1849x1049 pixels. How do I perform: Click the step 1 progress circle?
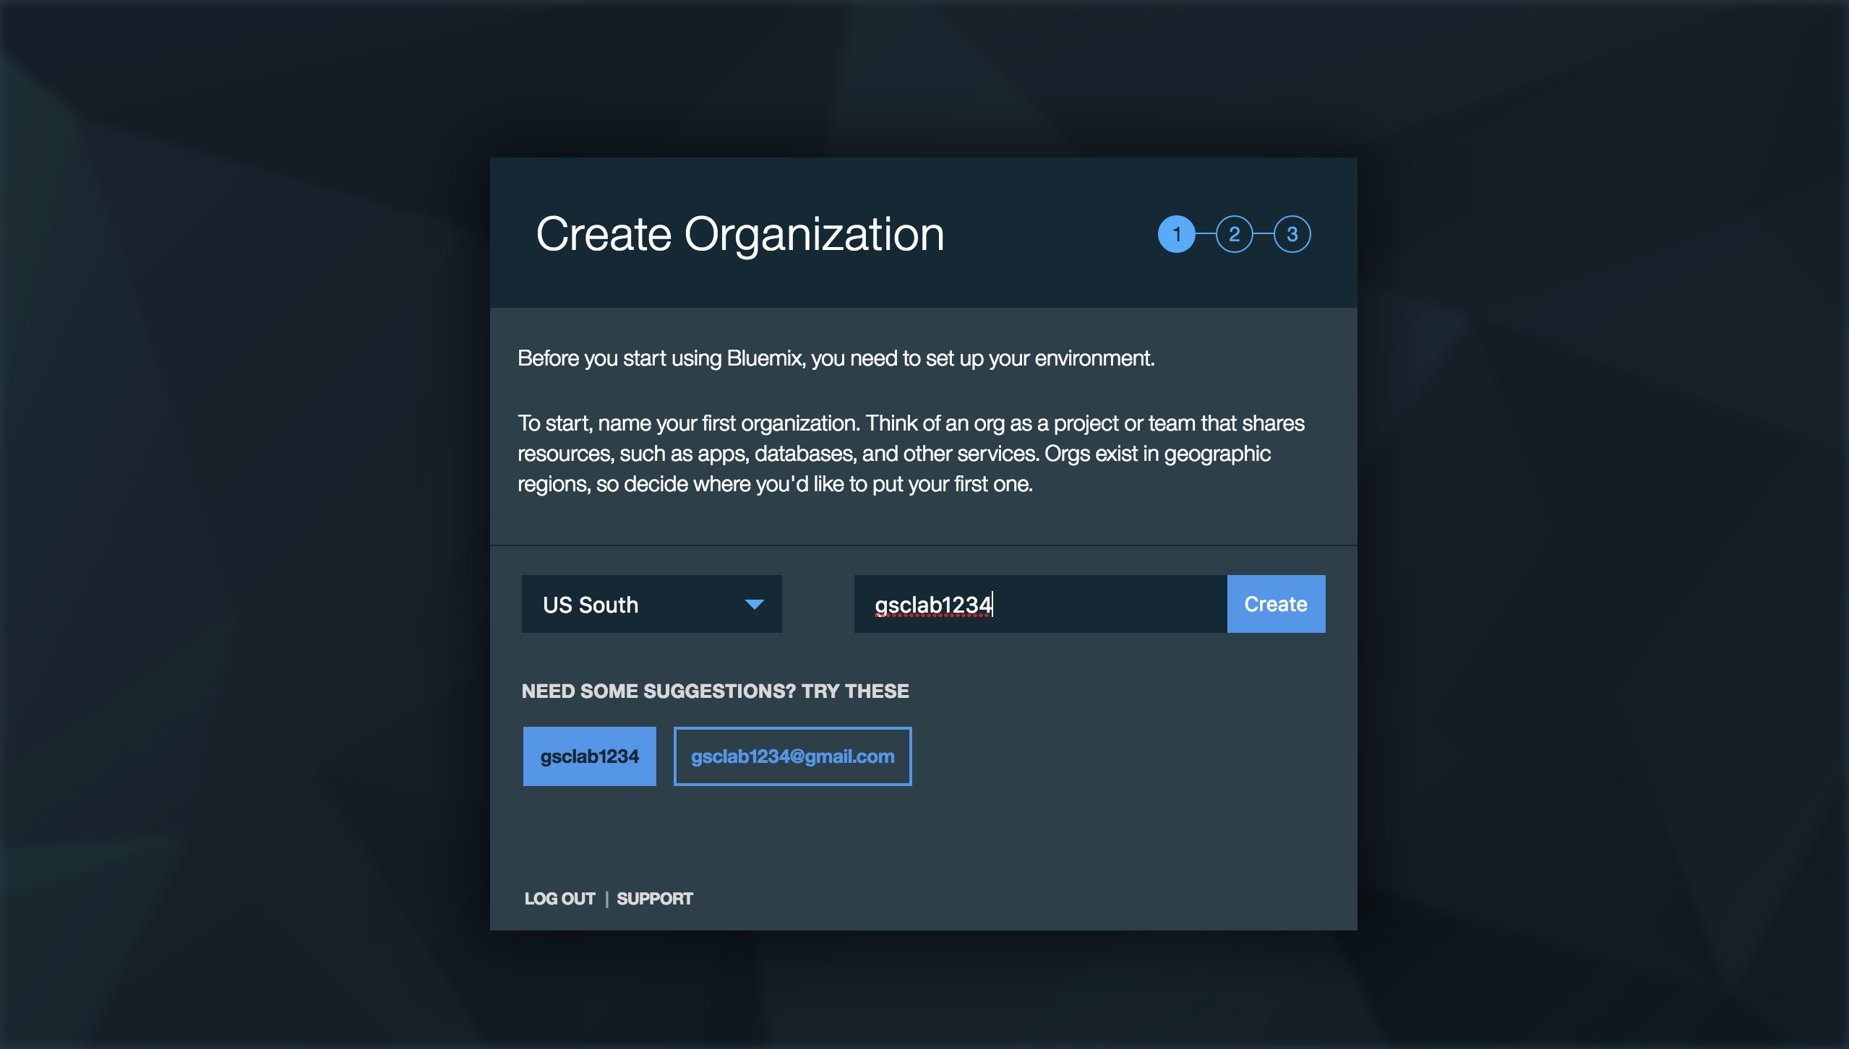pyautogui.click(x=1176, y=234)
